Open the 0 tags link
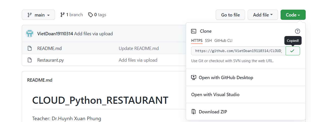This screenshot has width=311, height=122. pyautogui.click(x=97, y=15)
